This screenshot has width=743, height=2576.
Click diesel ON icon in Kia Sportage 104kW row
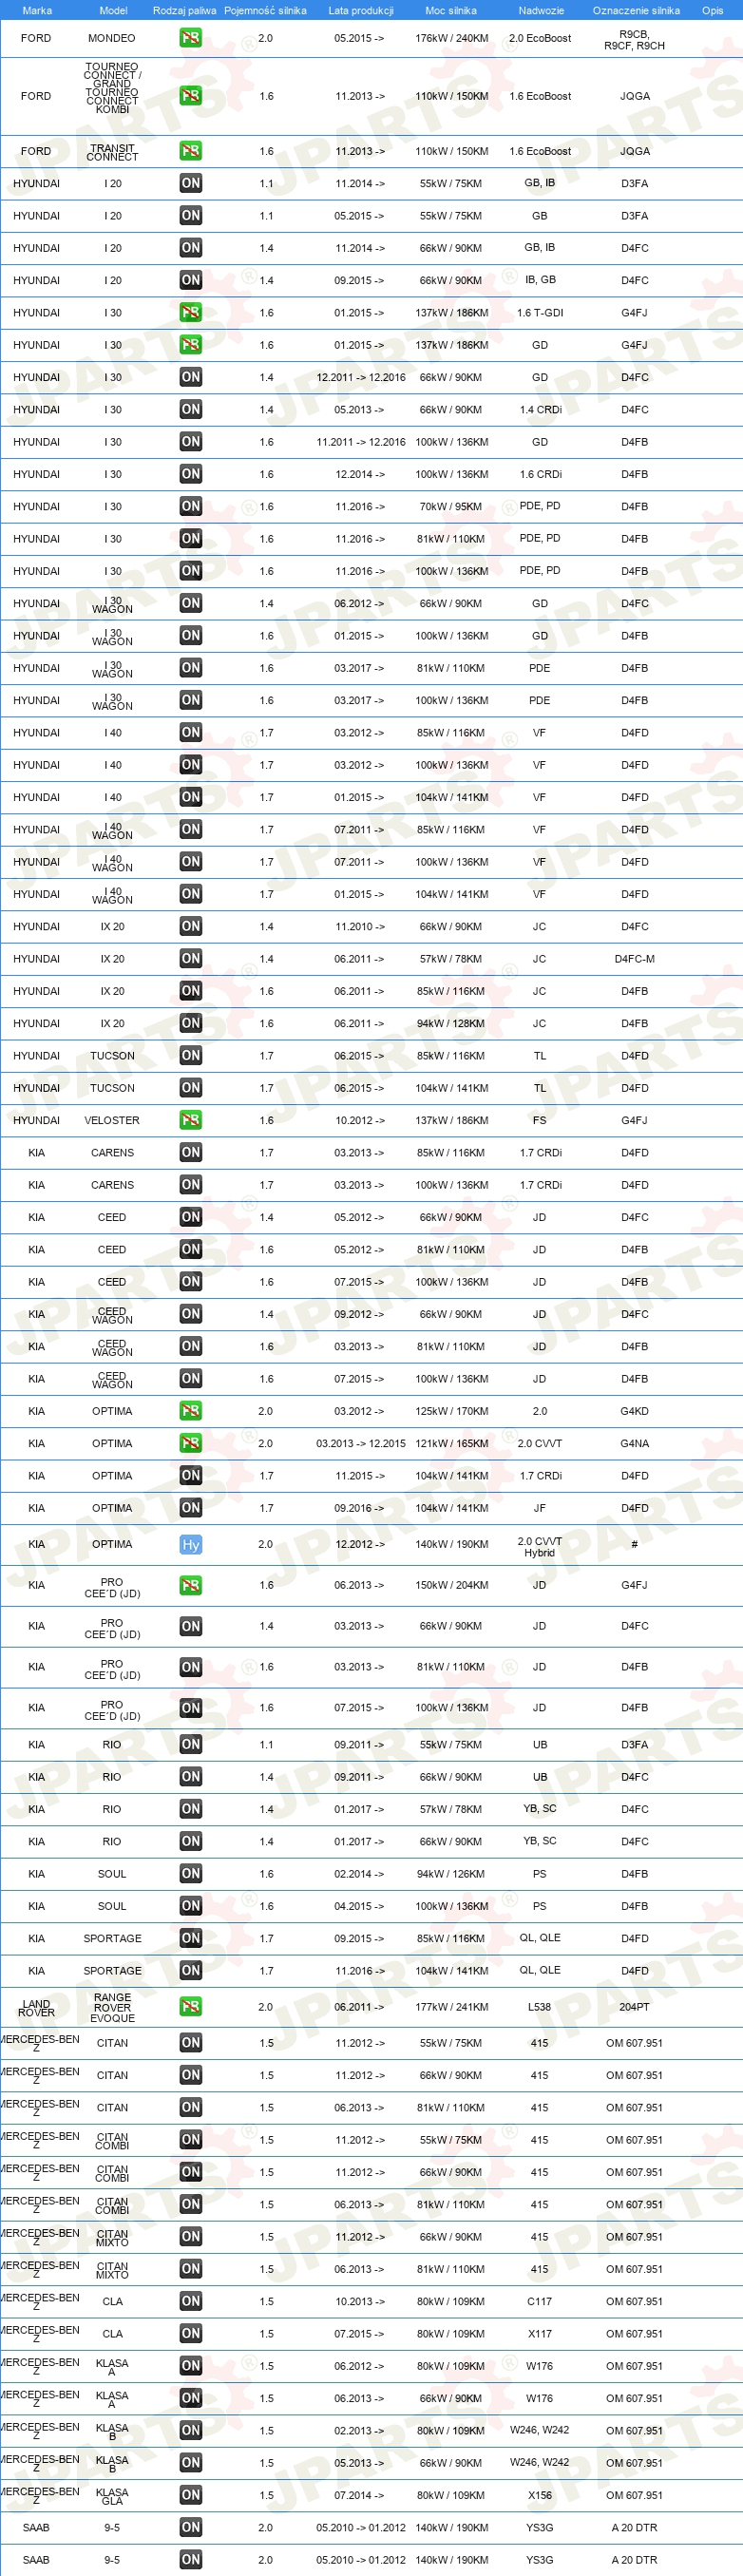(190, 1970)
